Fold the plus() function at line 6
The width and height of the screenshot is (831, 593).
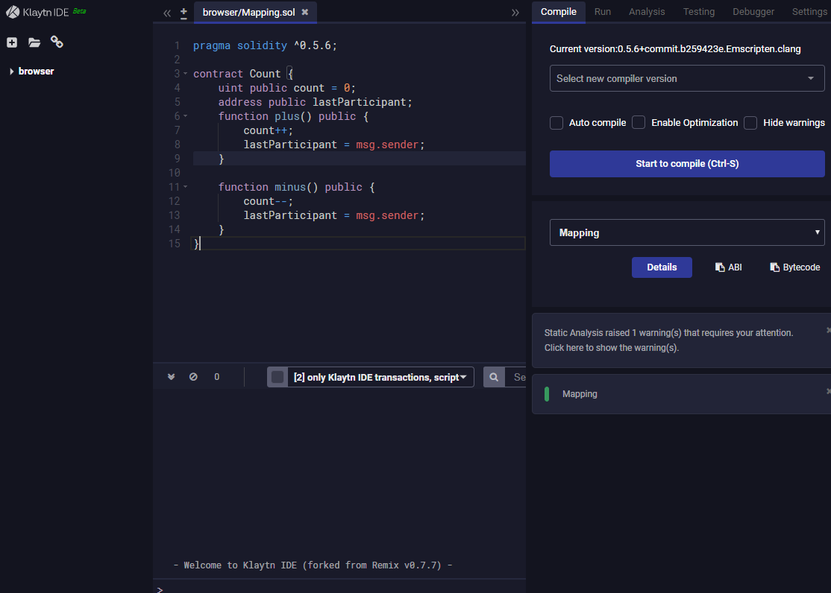coord(186,116)
